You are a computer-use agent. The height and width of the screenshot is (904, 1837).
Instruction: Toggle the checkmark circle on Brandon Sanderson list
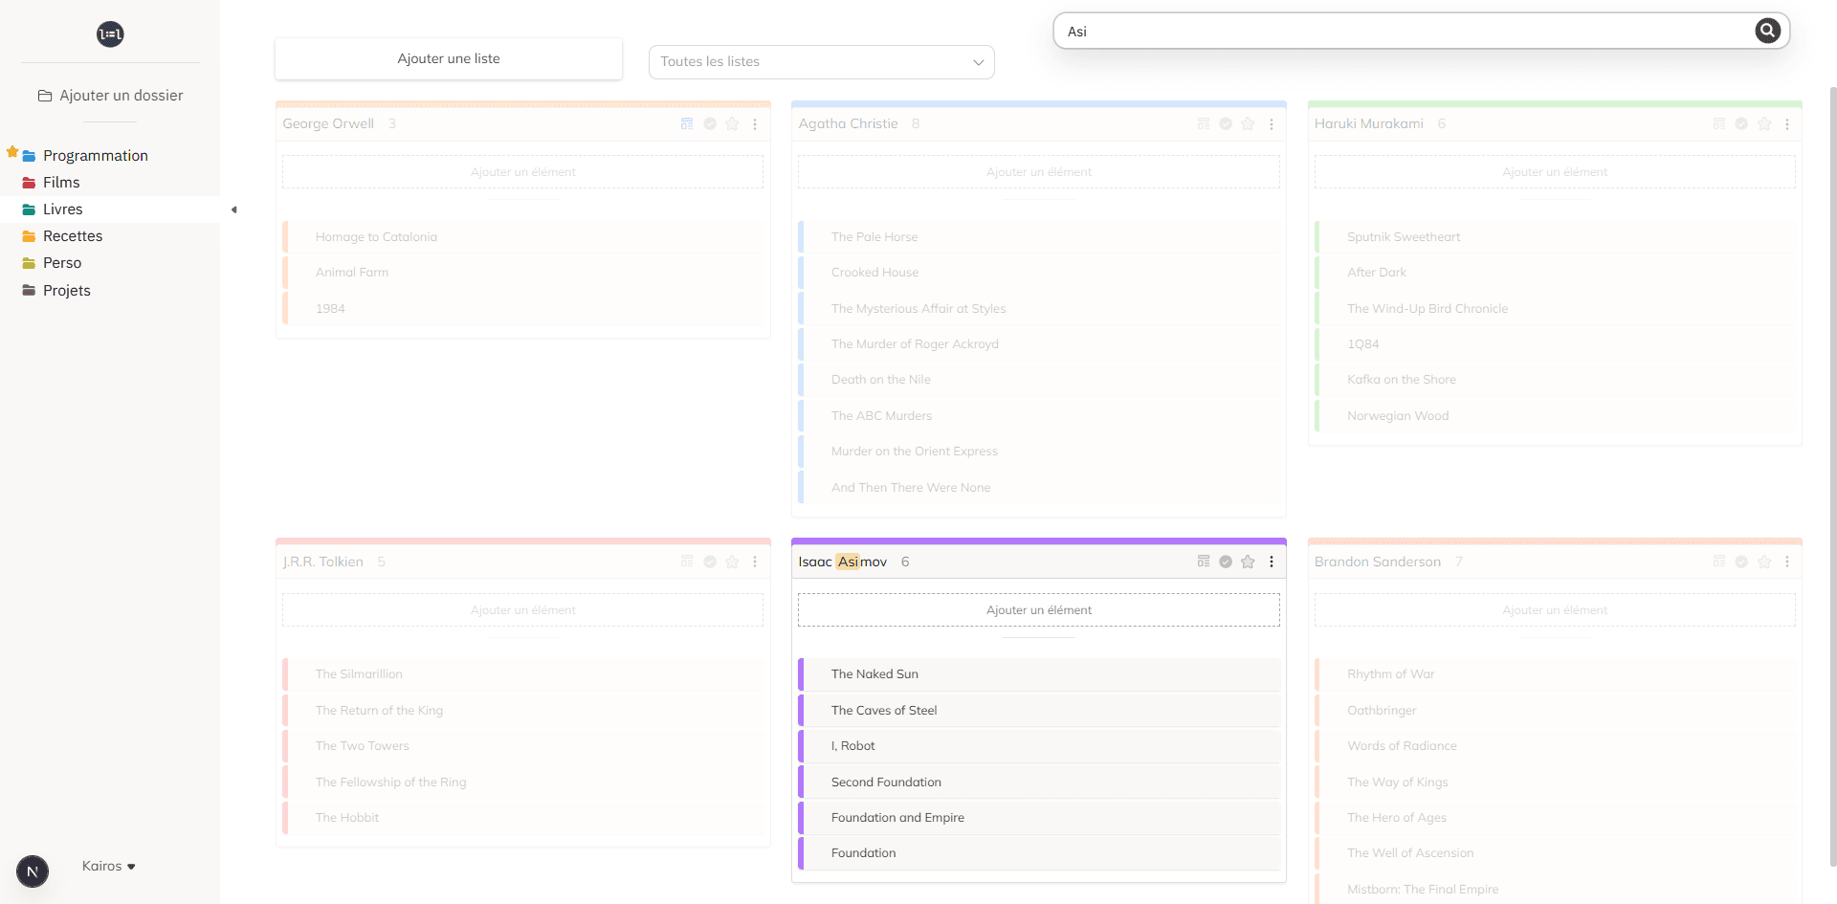(1741, 562)
